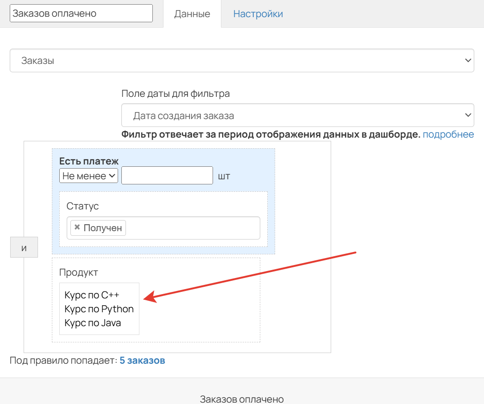Select Курс по C++ in the product list
Image resolution: width=484 pixels, height=404 pixels.
[90, 295]
